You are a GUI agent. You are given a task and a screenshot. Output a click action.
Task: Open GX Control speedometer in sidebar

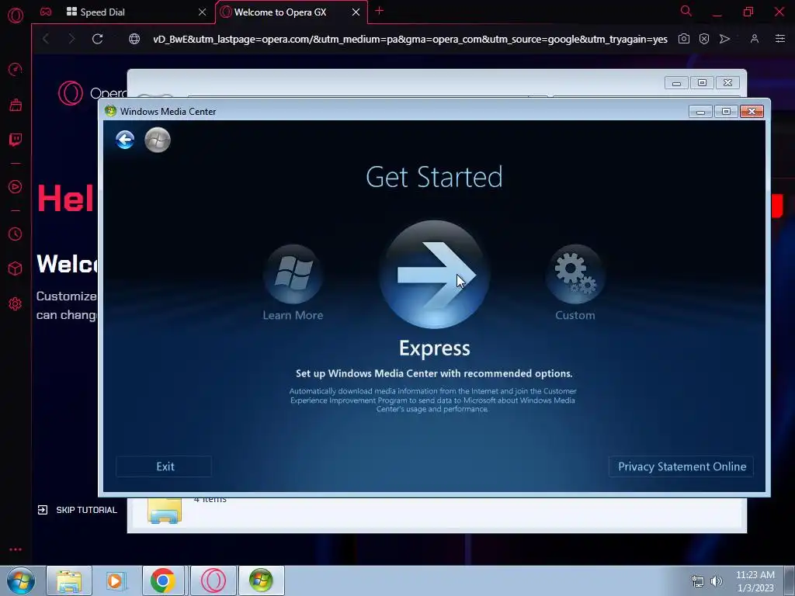(x=16, y=69)
